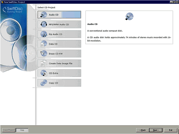Choose Erase CD-RW project label
Image resolution: width=179 pixels, height=134 pixels.
click(56, 54)
